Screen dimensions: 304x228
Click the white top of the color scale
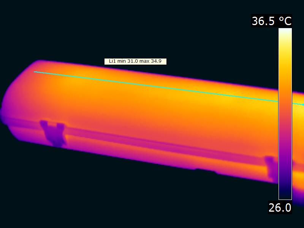285,31
